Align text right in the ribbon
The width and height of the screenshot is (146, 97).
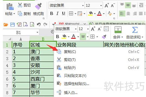(x=135, y=13)
